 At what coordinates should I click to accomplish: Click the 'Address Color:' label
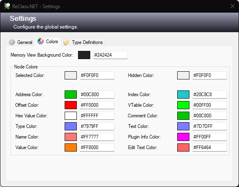click(29, 95)
